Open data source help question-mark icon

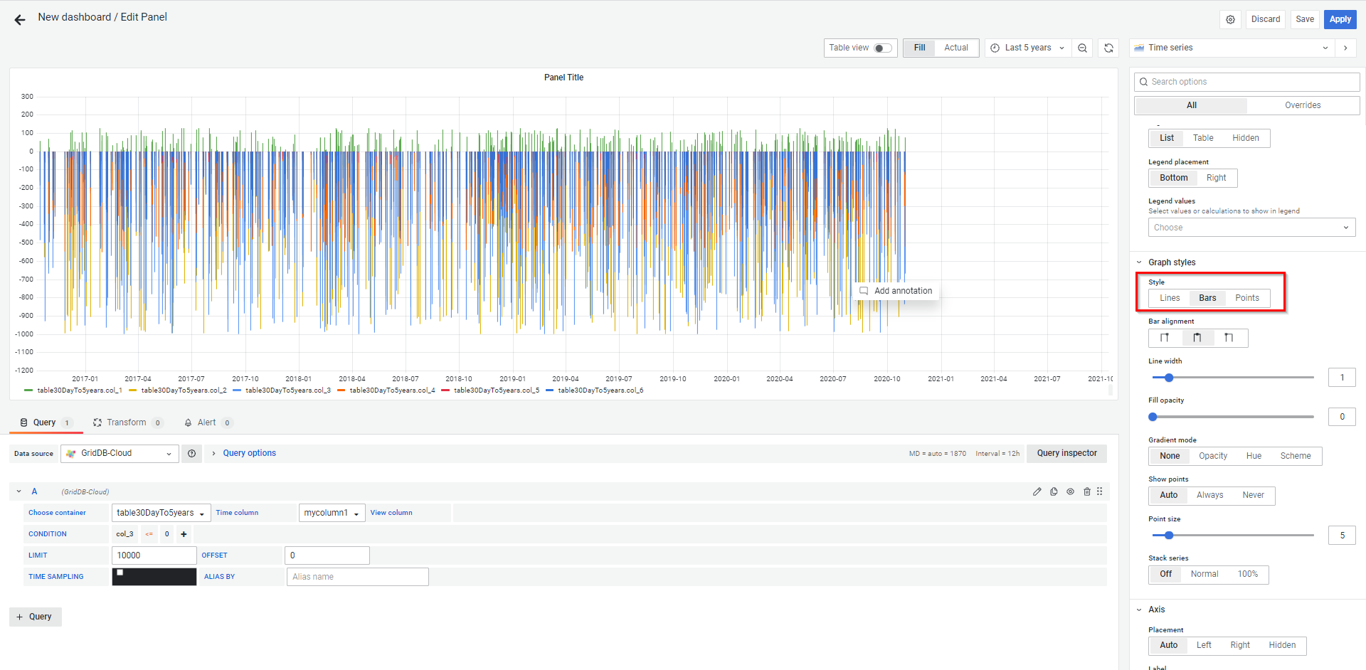[191, 454]
